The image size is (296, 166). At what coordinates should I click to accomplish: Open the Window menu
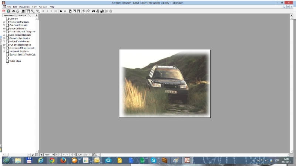coord(43,7)
